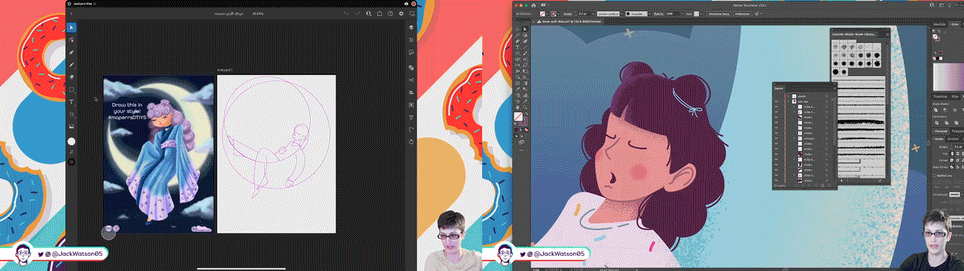Select the Selection arrow tool on iPad

pos(72,27)
